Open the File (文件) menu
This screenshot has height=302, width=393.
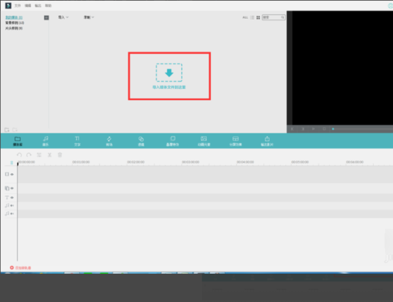point(17,5)
